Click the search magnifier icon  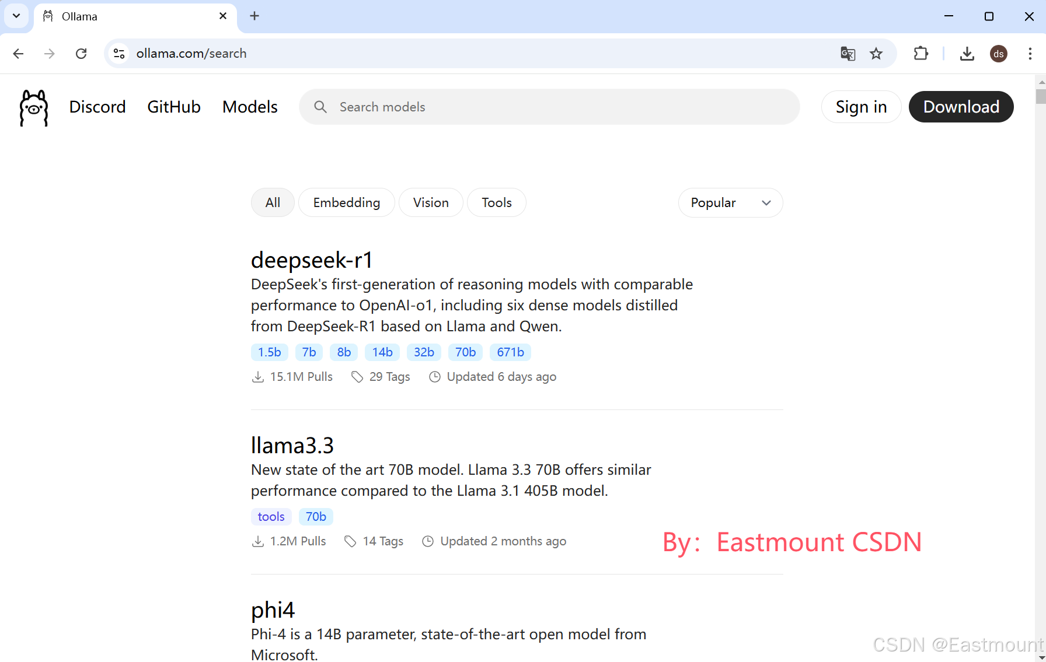click(x=320, y=107)
